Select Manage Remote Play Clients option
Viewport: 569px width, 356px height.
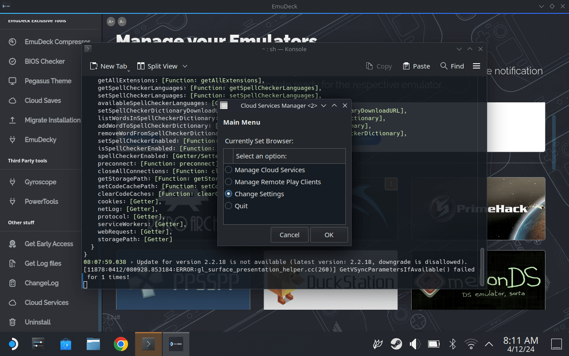tap(273, 182)
